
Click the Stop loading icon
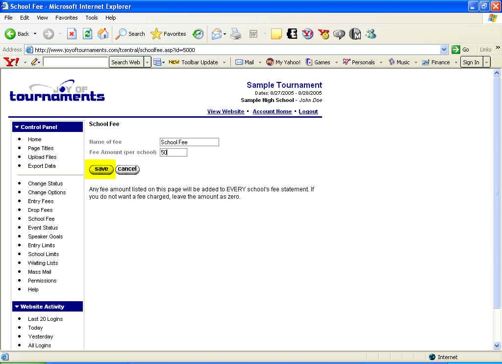tap(72, 34)
